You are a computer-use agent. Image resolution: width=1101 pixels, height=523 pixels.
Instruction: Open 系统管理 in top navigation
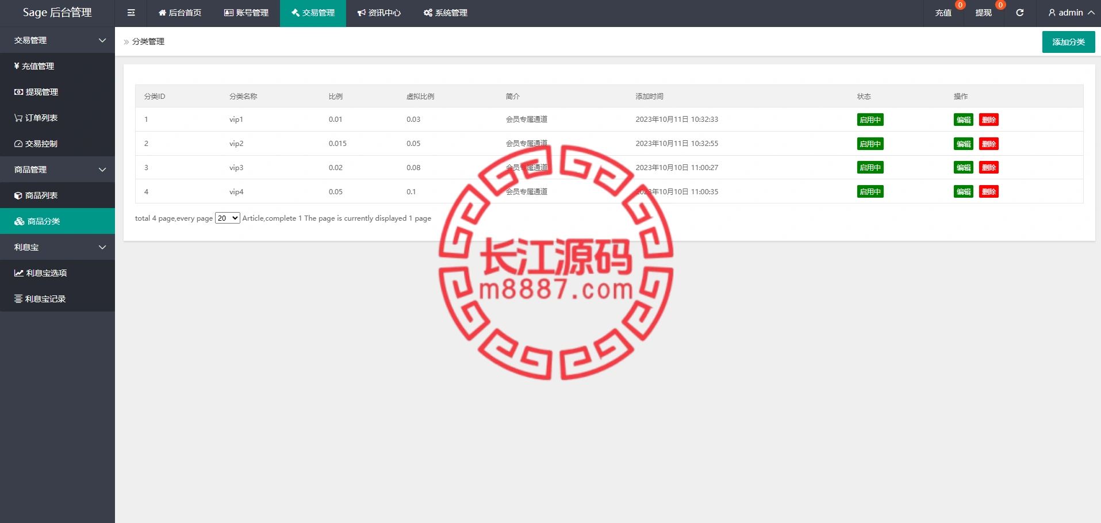click(446, 13)
